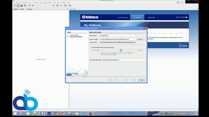Click the Clean and Build icon

(x=57, y=6)
